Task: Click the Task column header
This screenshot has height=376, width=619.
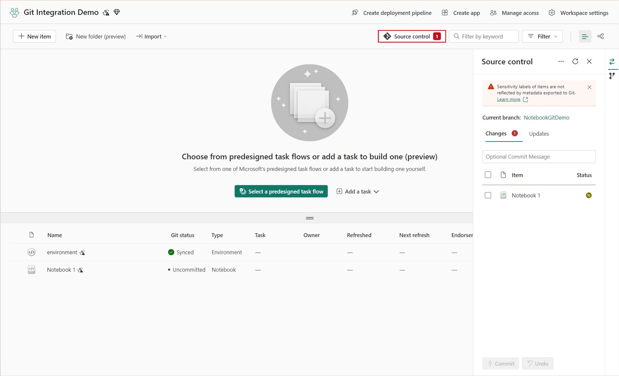Action: pyautogui.click(x=260, y=235)
